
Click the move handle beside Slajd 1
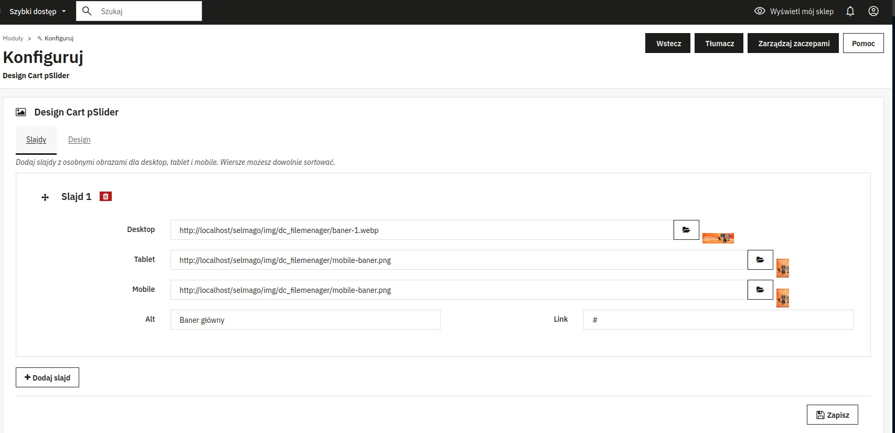coord(45,197)
